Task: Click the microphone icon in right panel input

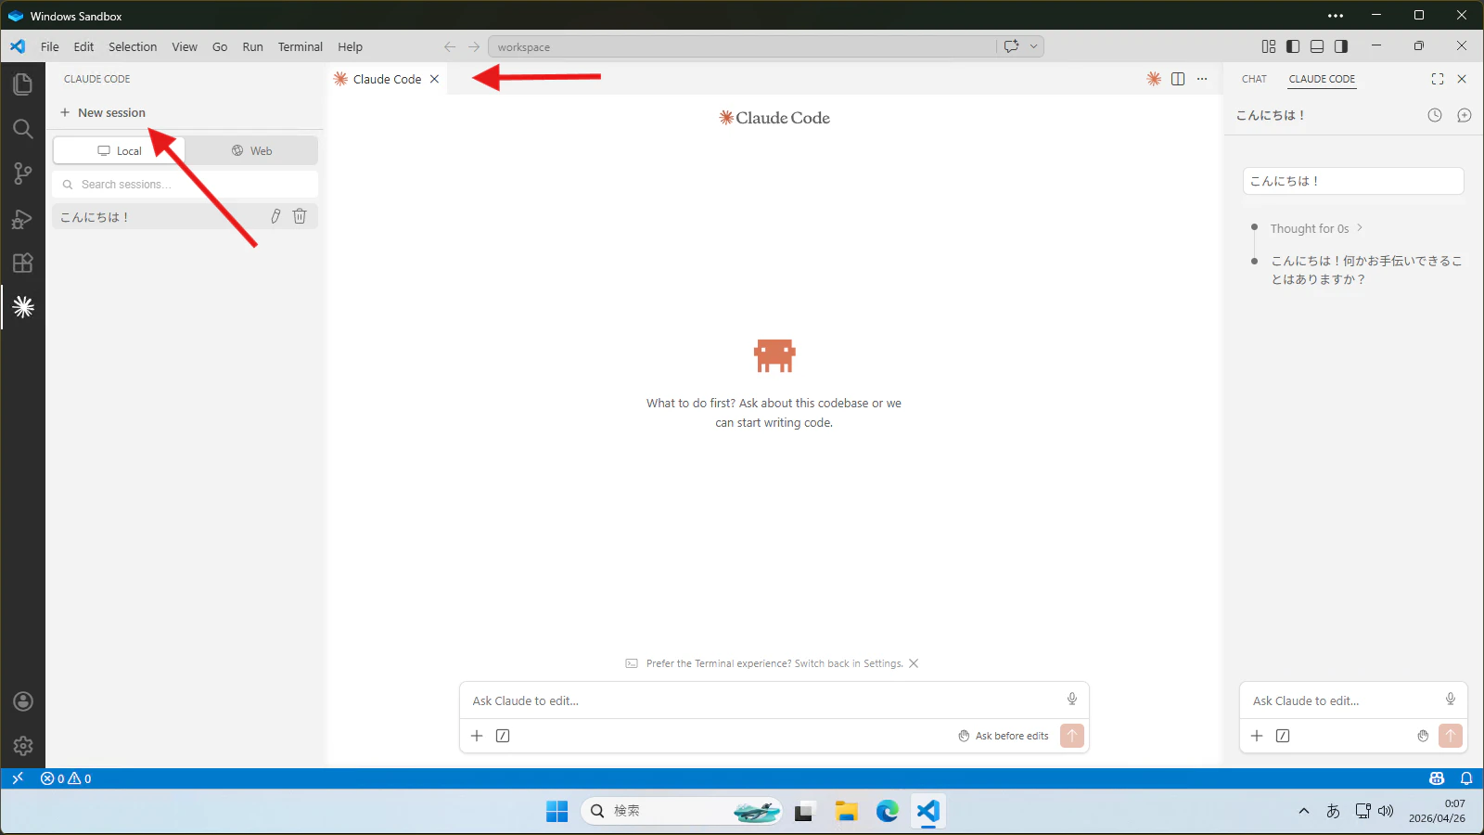Action: 1451,699
